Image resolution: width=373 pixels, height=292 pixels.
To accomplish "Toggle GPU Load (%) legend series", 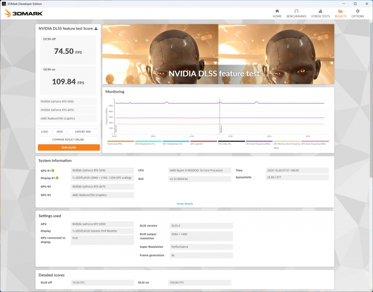I will pyautogui.click(x=197, y=143).
